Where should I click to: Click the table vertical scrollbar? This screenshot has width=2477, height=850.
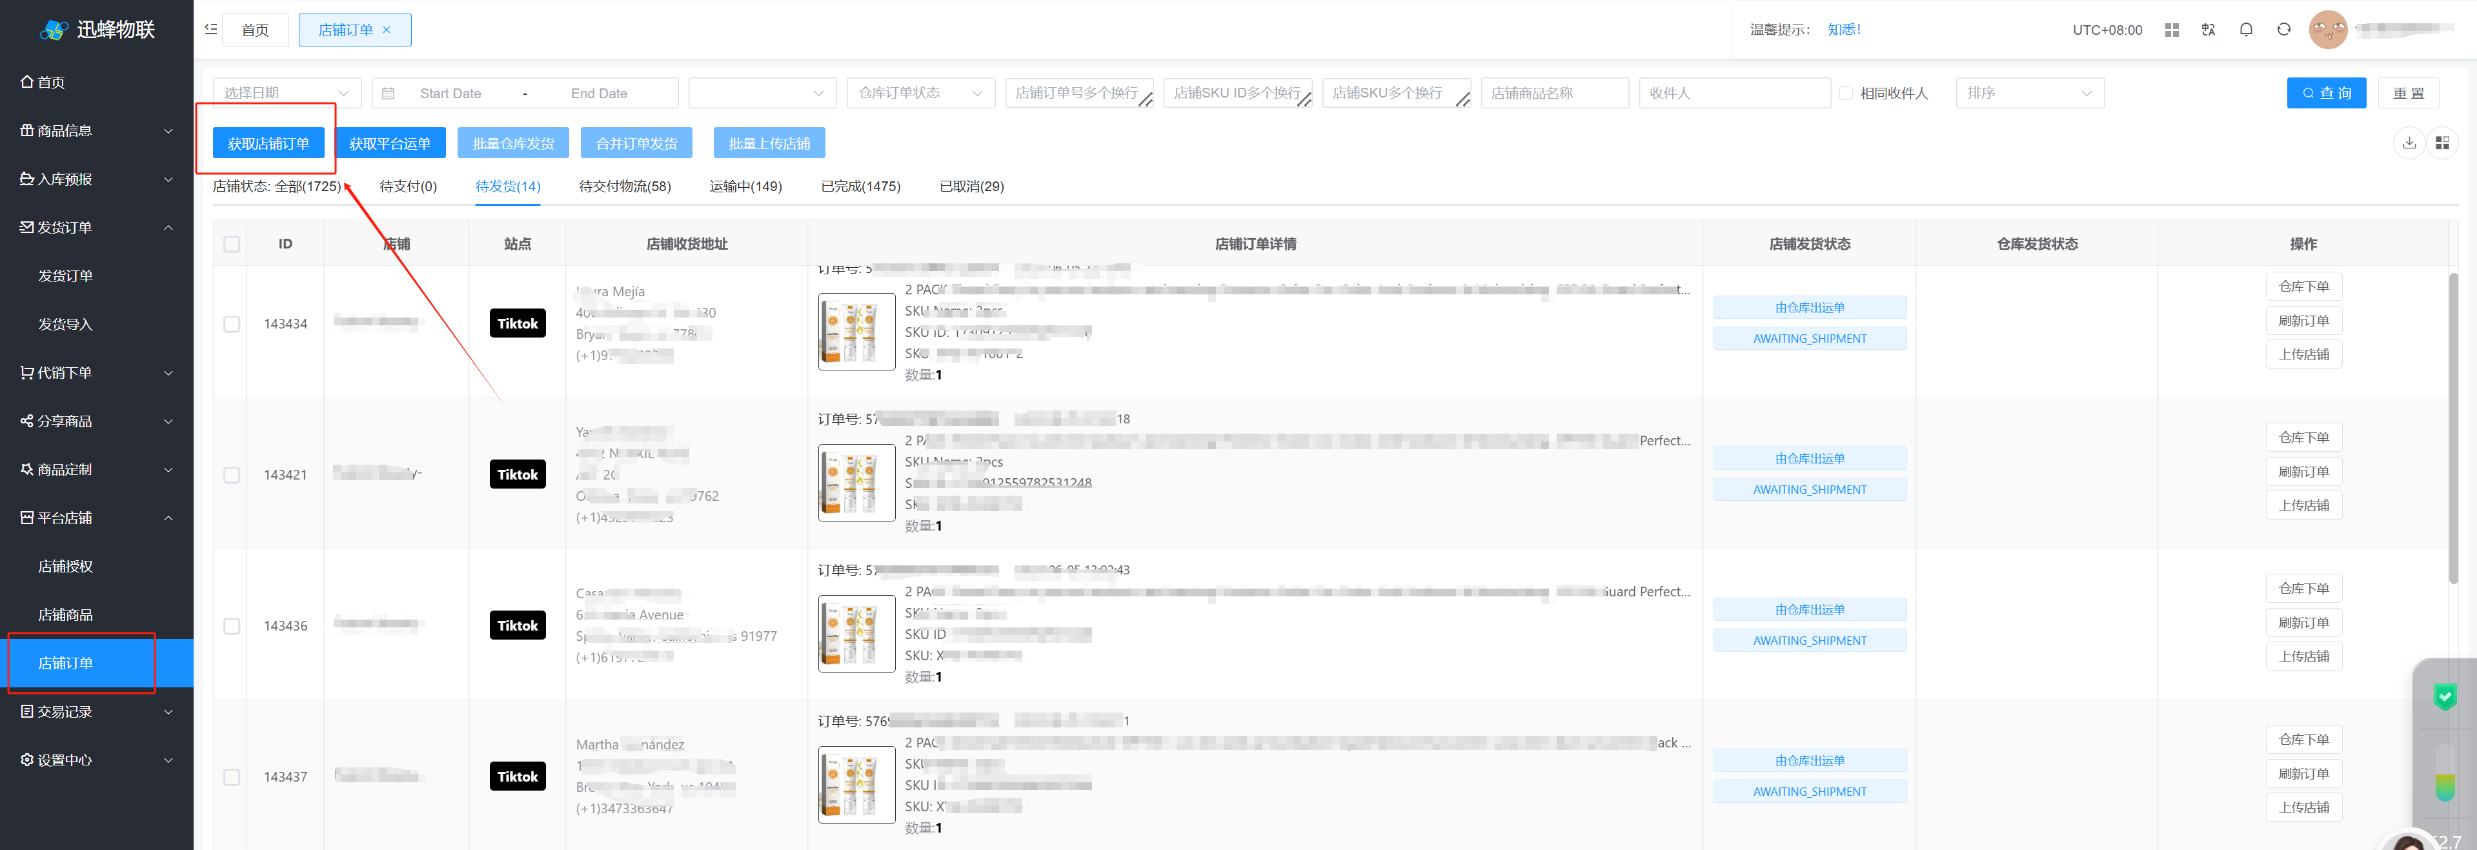click(2453, 428)
